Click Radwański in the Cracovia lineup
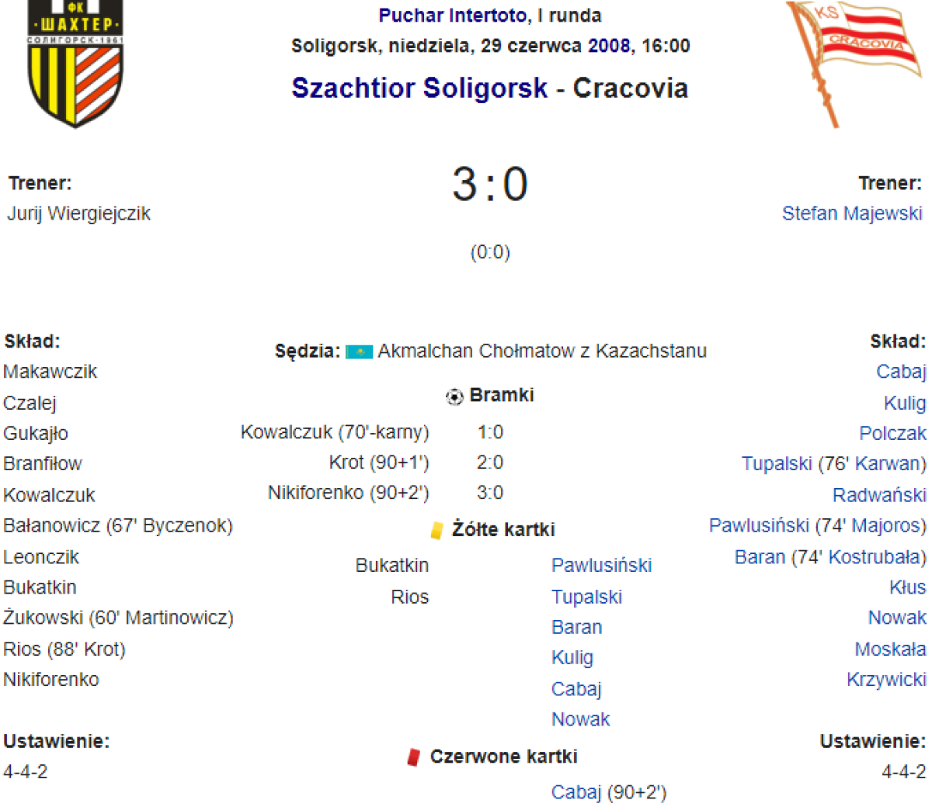The width and height of the screenshot is (932, 807). pyautogui.click(x=879, y=495)
